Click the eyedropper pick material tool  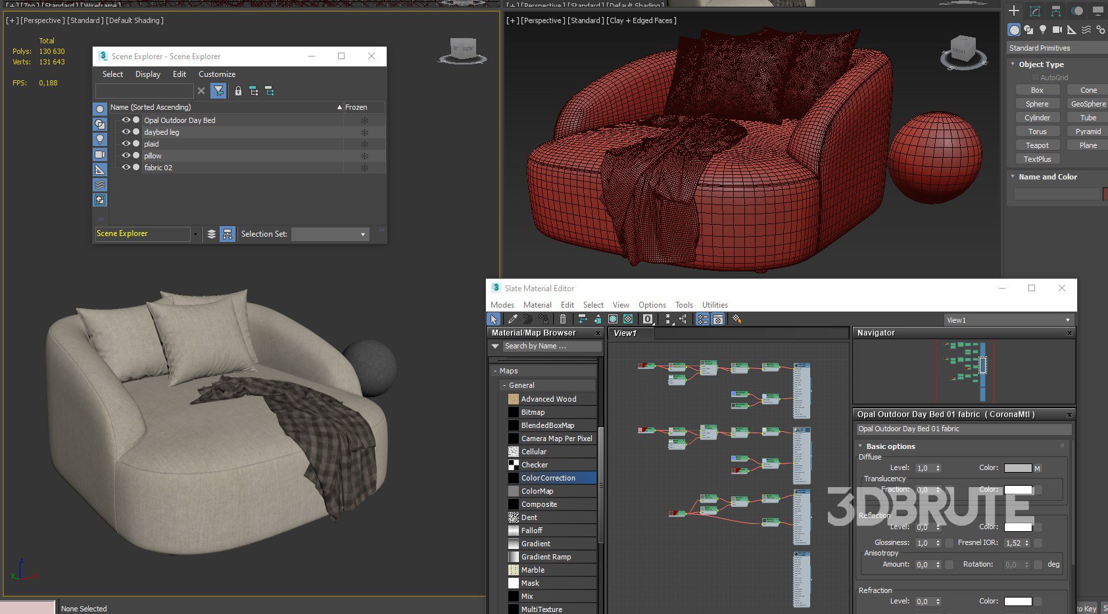click(x=512, y=319)
